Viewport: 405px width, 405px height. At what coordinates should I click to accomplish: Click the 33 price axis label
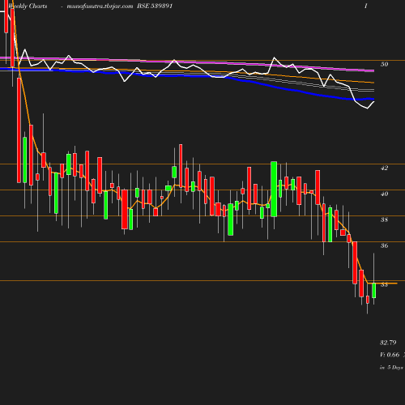384,284
